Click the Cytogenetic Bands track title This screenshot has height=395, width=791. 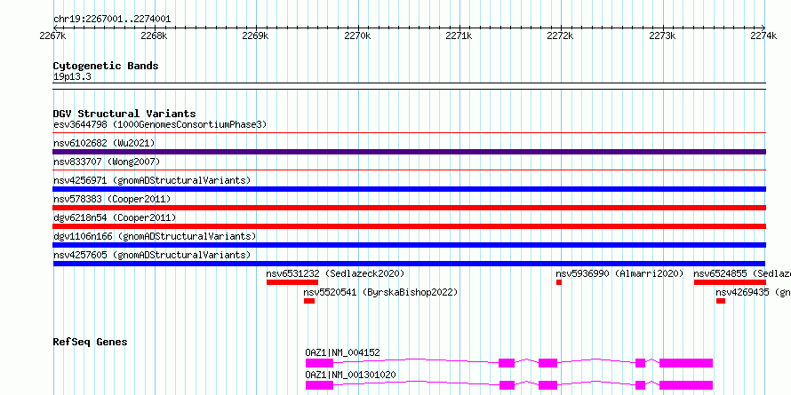tap(106, 66)
